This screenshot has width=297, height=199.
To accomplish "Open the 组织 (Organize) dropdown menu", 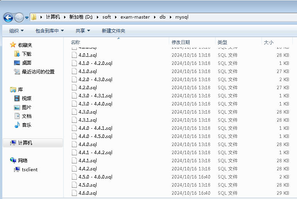I will pos(16,31).
